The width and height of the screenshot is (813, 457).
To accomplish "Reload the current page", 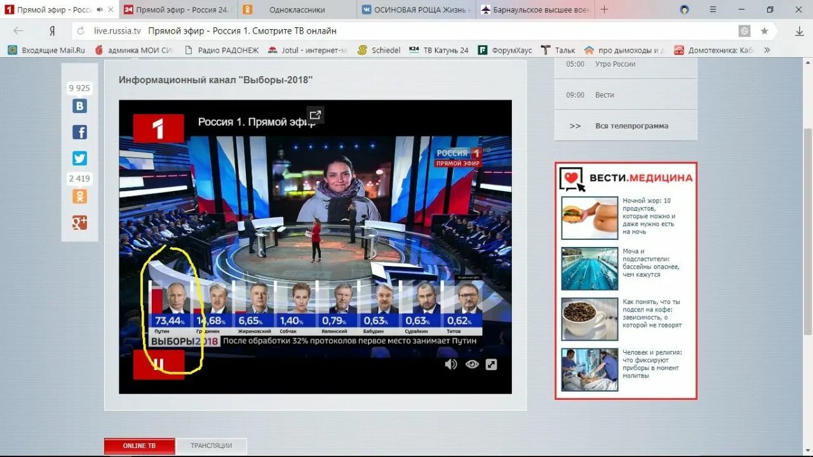I will click(81, 31).
